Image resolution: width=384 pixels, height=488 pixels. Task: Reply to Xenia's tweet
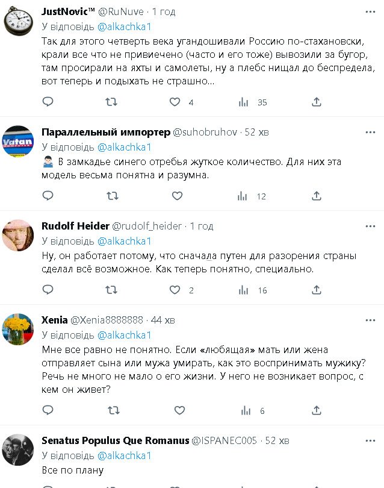point(48,410)
